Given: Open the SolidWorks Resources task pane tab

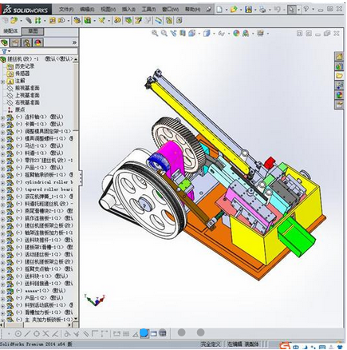Looking at the screenshot, I should (x=339, y=57).
